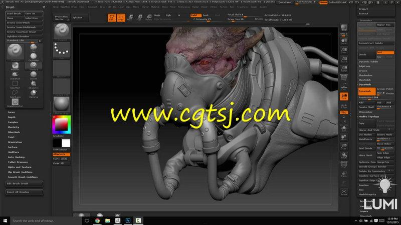
Task: Toggle Local symmetry button
Action: [344, 96]
